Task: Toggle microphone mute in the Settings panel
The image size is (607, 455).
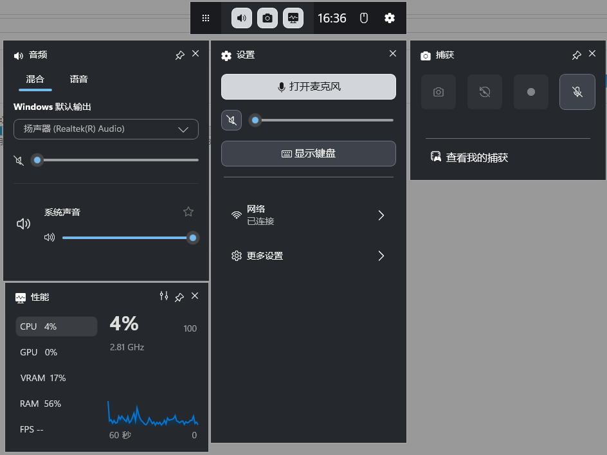Action: pyautogui.click(x=231, y=120)
